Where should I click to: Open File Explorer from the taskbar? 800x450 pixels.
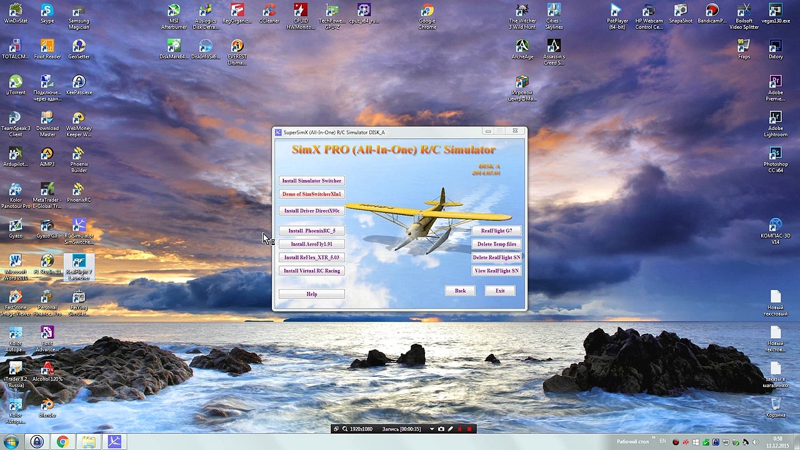pos(89,442)
